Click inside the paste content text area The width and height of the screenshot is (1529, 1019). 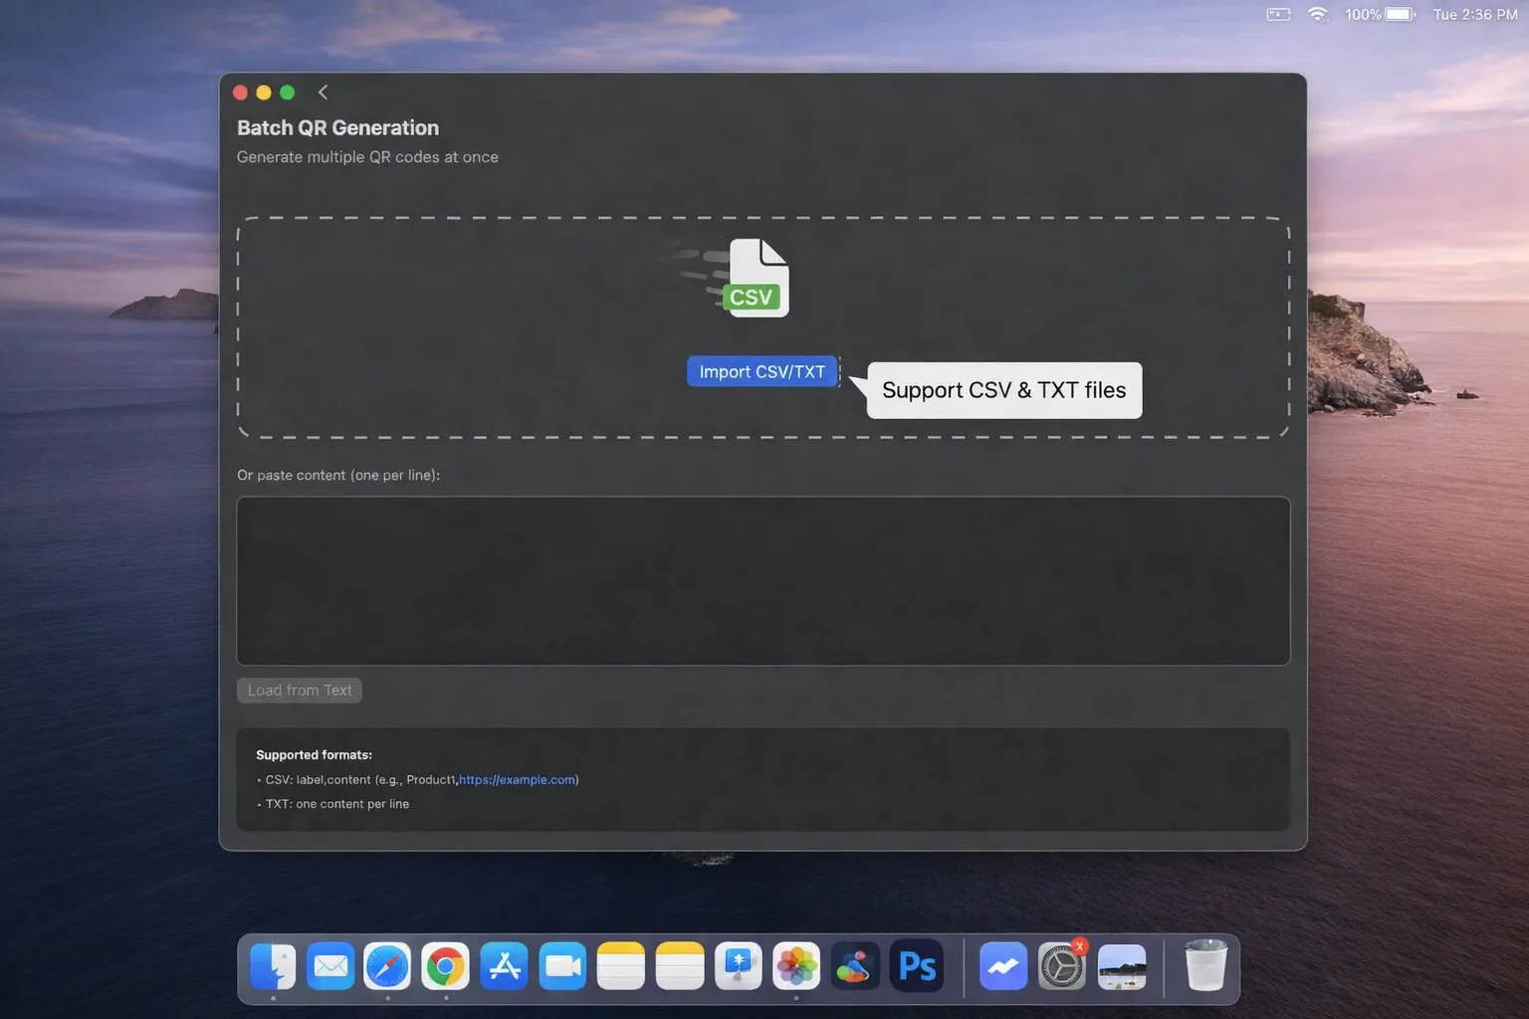coord(763,580)
